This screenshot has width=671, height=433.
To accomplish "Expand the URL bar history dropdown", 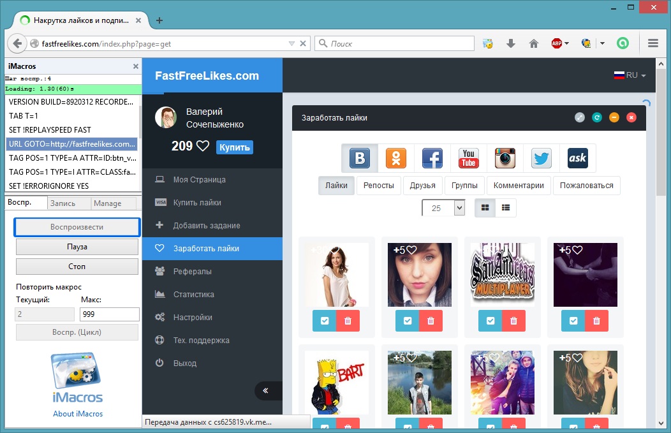I will (292, 43).
